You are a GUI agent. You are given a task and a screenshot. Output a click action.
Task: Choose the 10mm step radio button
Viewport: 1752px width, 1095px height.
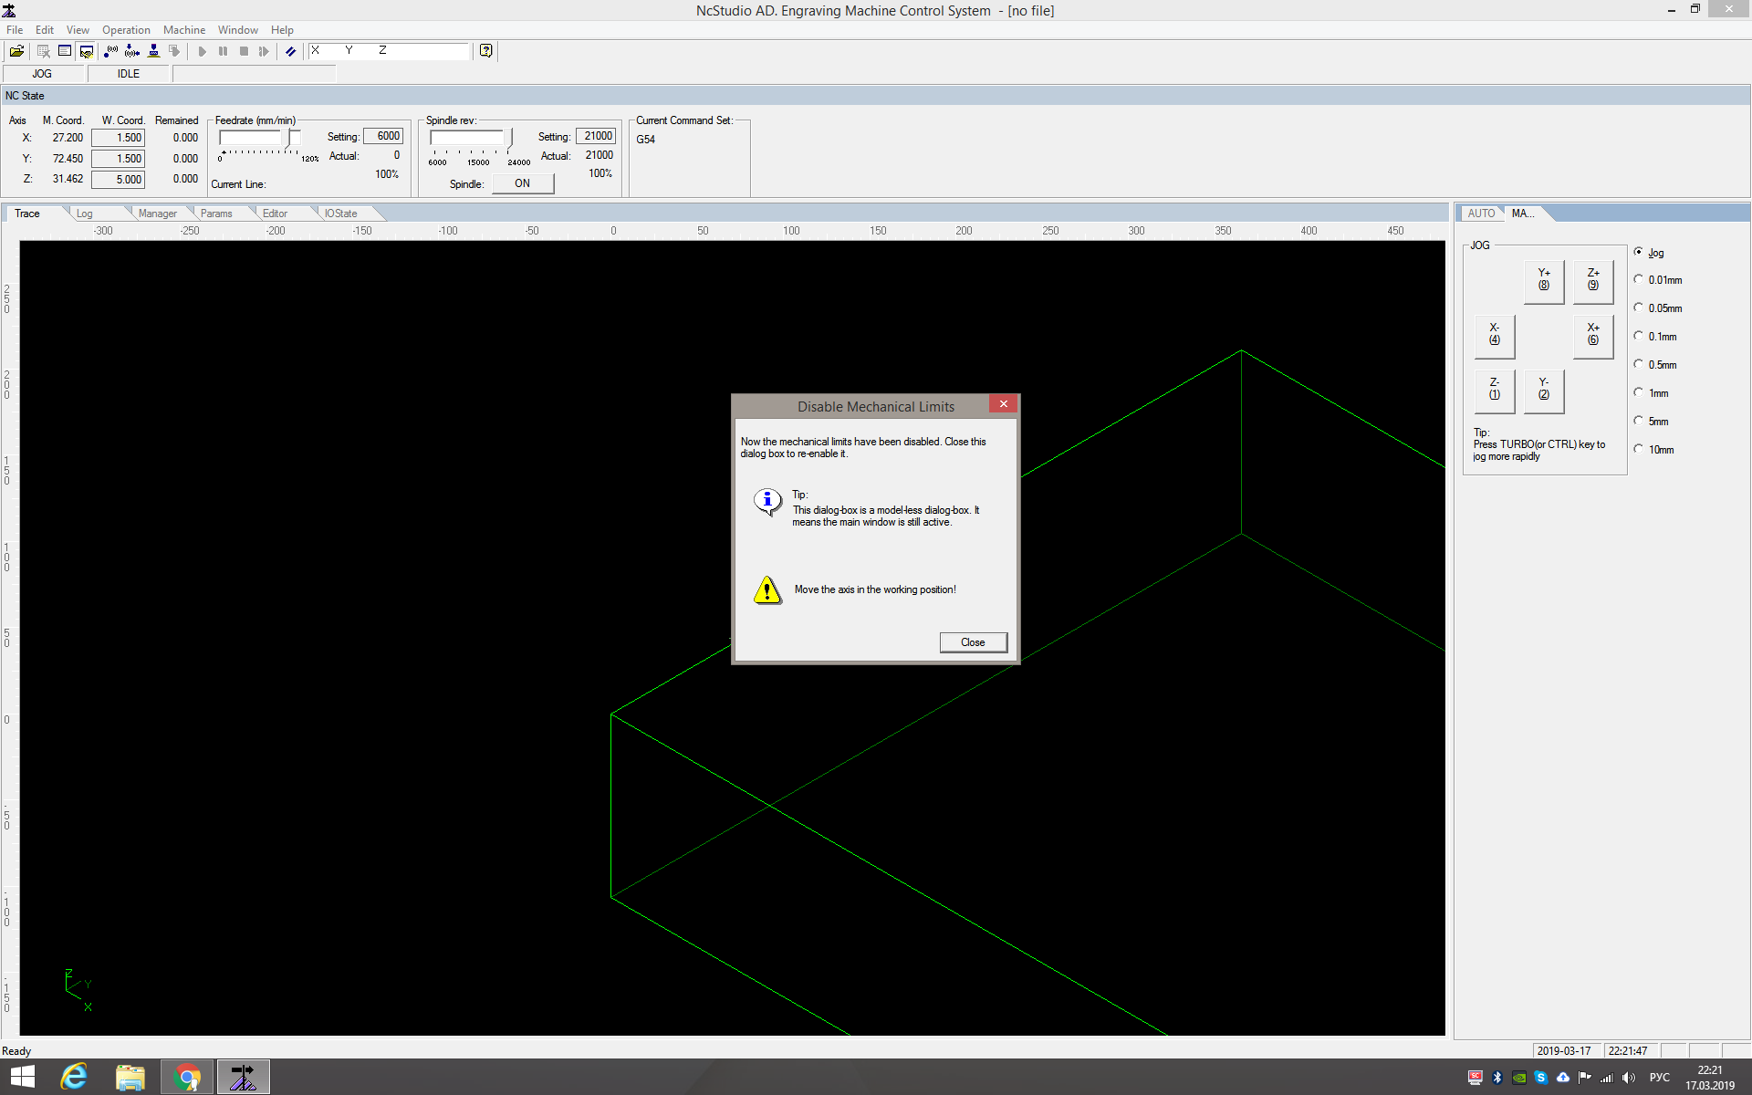coord(1638,450)
